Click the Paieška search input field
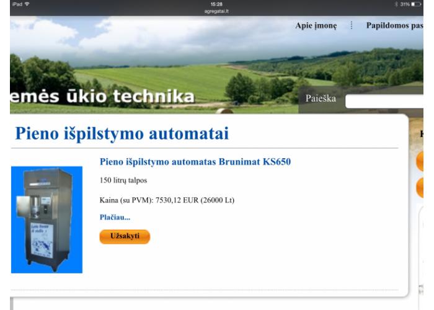The height and width of the screenshot is (310, 434). [384, 101]
